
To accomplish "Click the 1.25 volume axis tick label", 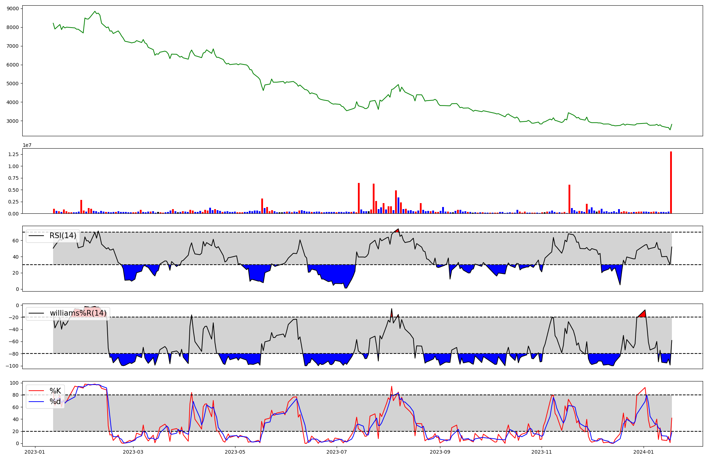I will [x=13, y=154].
